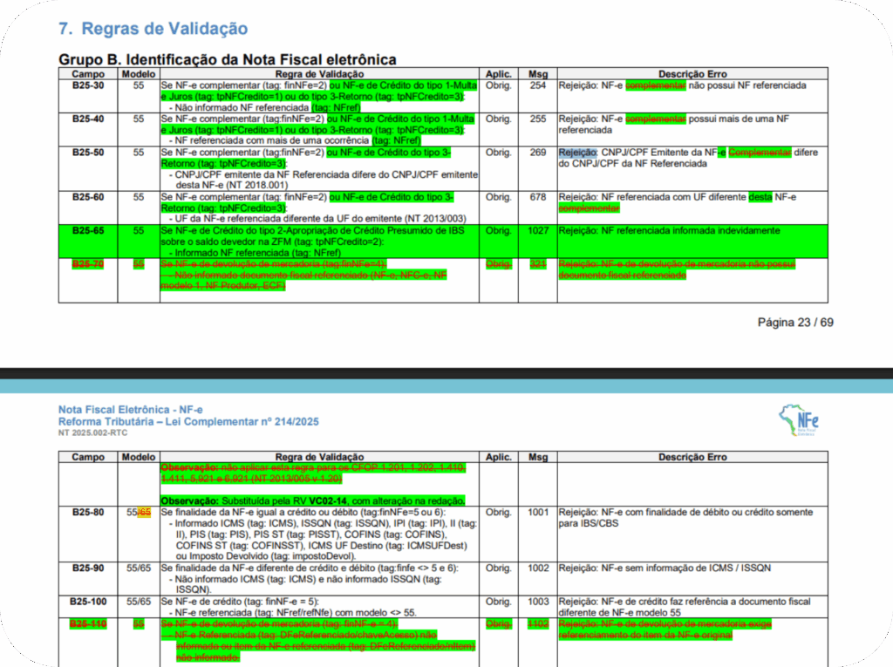Click message code 1001 in second table
The height and width of the screenshot is (667, 893).
pyautogui.click(x=538, y=513)
